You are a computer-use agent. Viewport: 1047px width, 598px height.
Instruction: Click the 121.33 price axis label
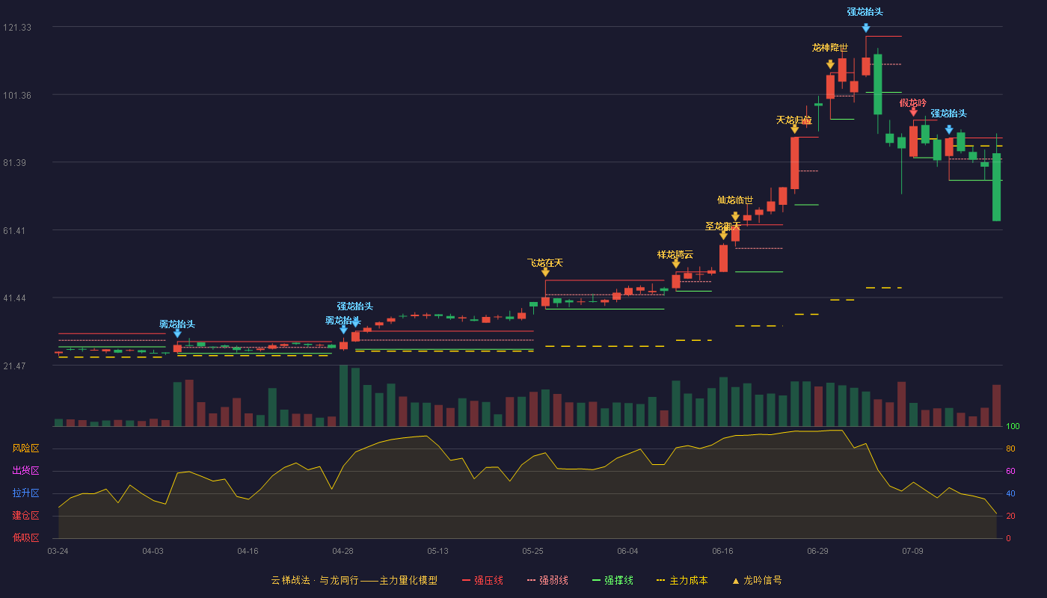[17, 28]
